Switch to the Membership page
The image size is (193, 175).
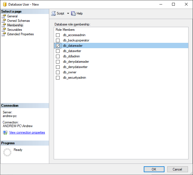[x=15, y=25]
